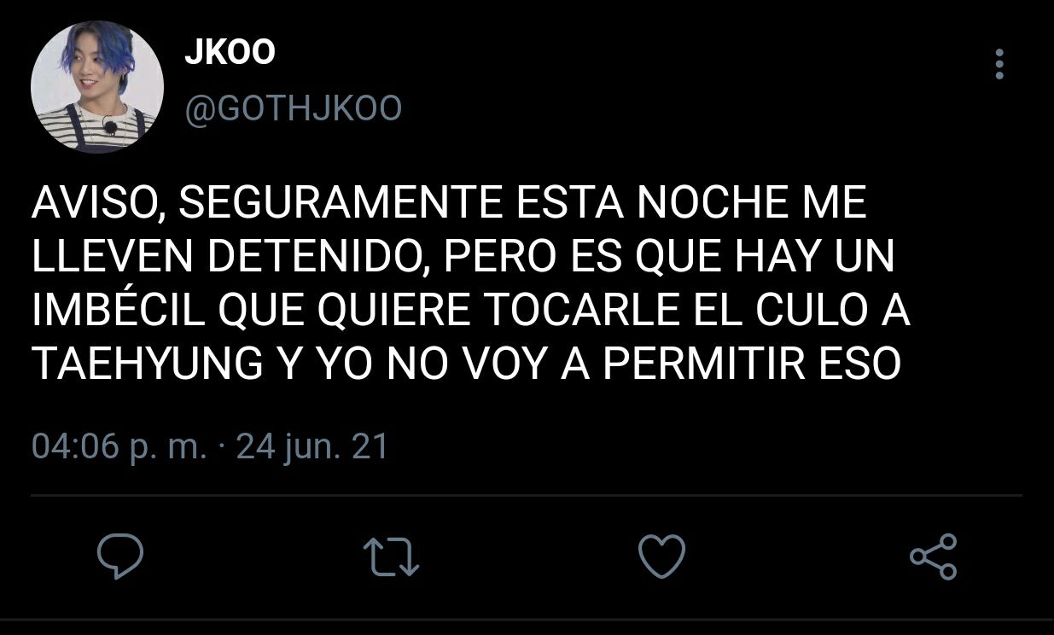Open the three-dot more options menu
Screen dimensions: 1054x635
(x=999, y=64)
